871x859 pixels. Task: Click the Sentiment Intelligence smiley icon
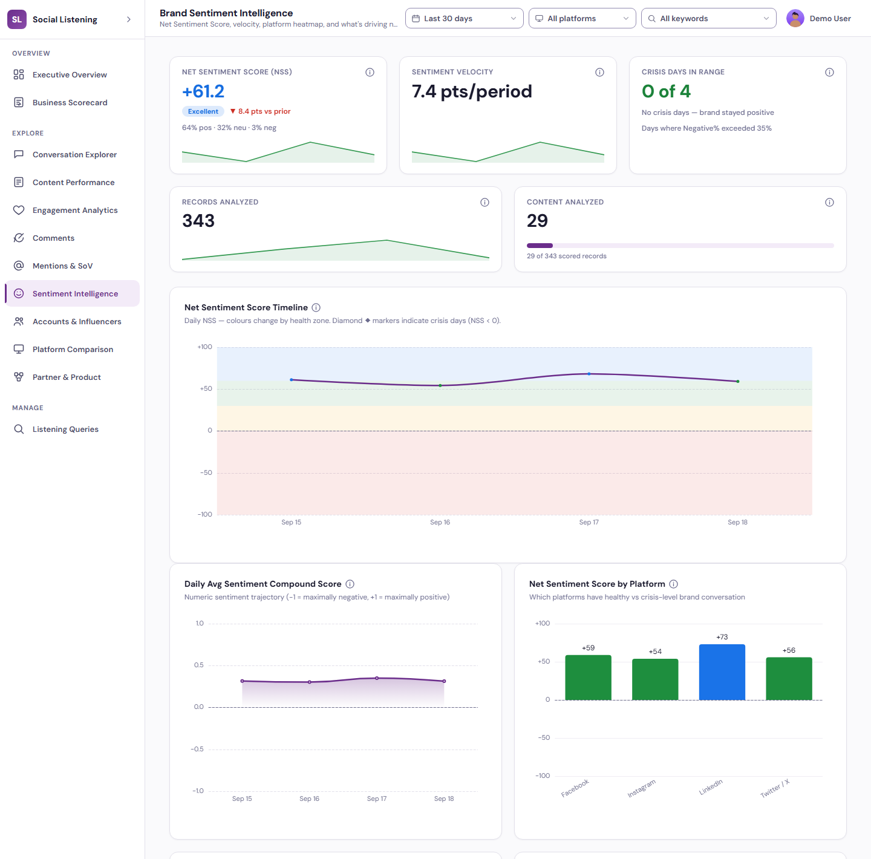point(19,294)
